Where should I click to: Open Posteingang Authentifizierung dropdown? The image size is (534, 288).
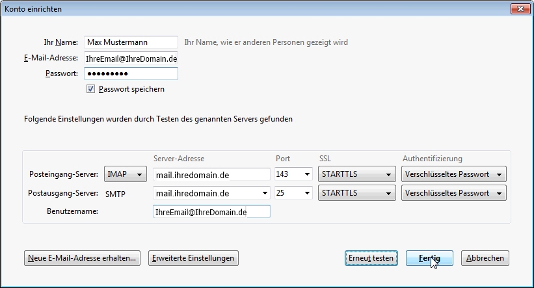tap(453, 174)
